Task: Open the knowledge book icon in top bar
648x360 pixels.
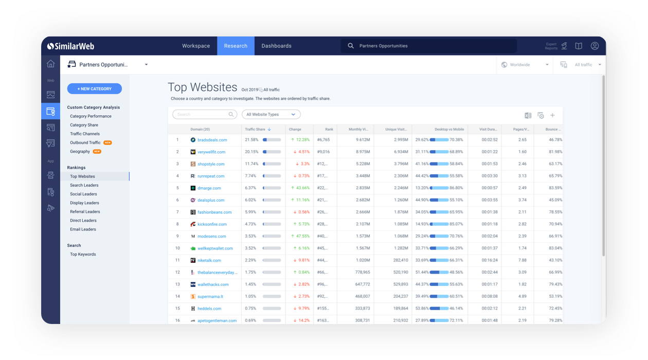Action: point(578,46)
